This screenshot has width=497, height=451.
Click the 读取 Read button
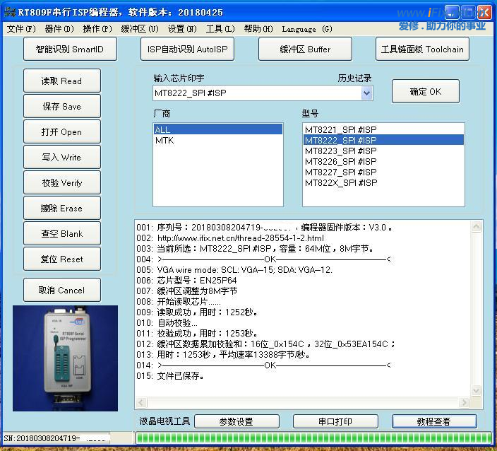coord(62,81)
